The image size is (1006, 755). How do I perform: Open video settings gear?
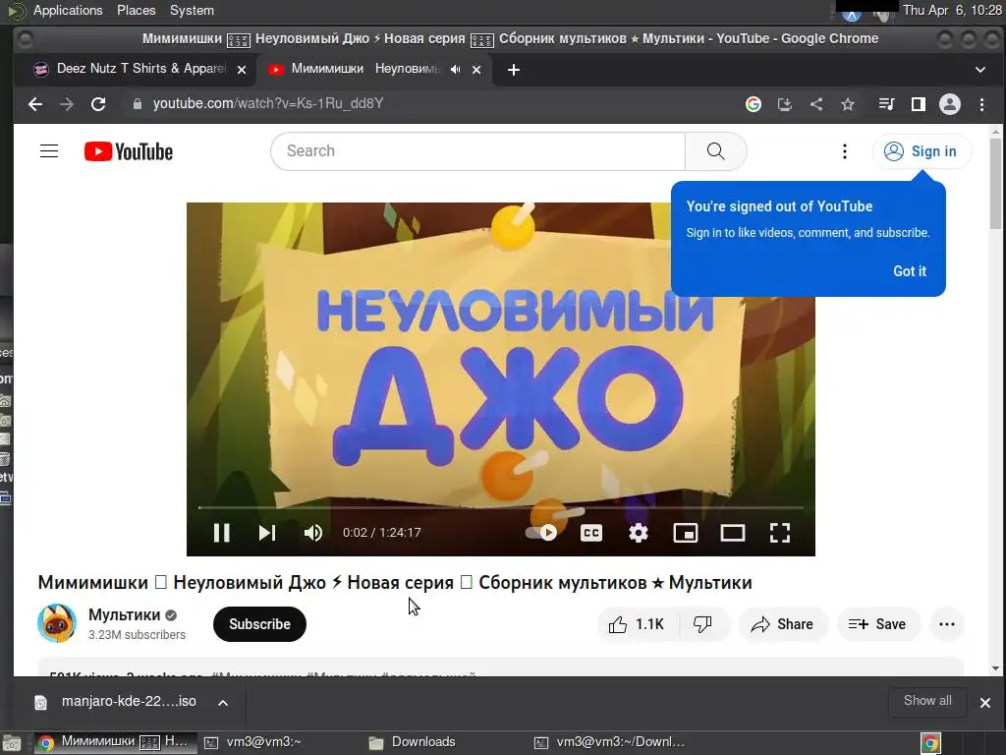click(x=639, y=533)
